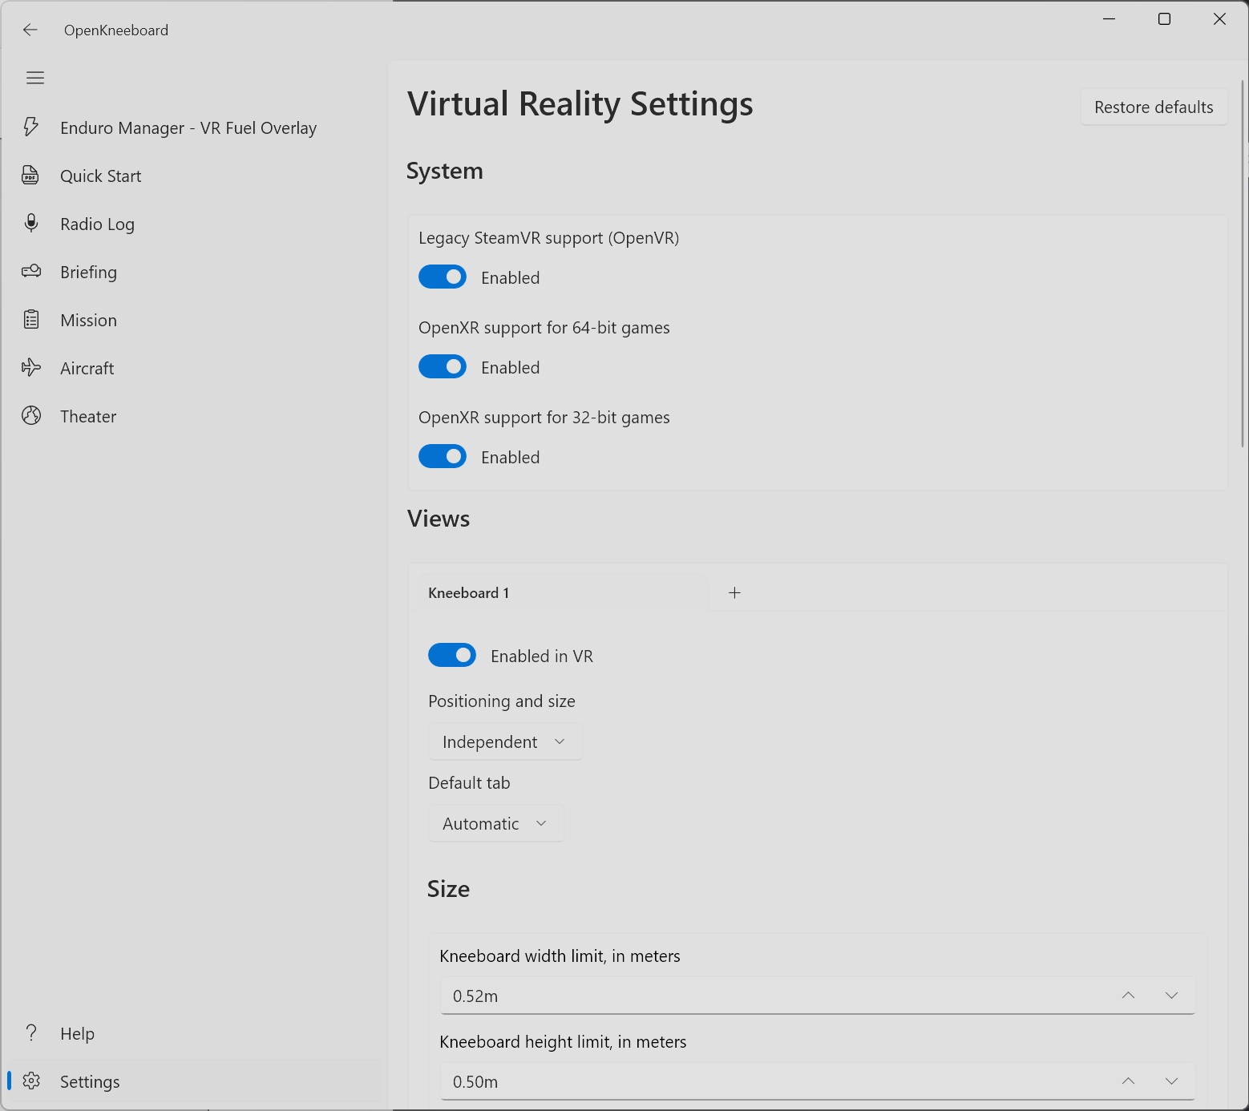The image size is (1249, 1111).
Task: Open the Quick Start tab
Action: point(101,176)
